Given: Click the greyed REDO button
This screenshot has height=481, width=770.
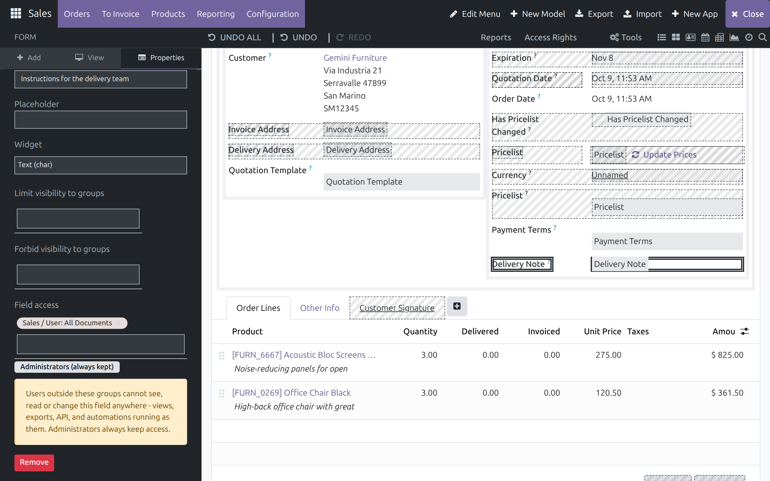Looking at the screenshot, I should [x=353, y=37].
